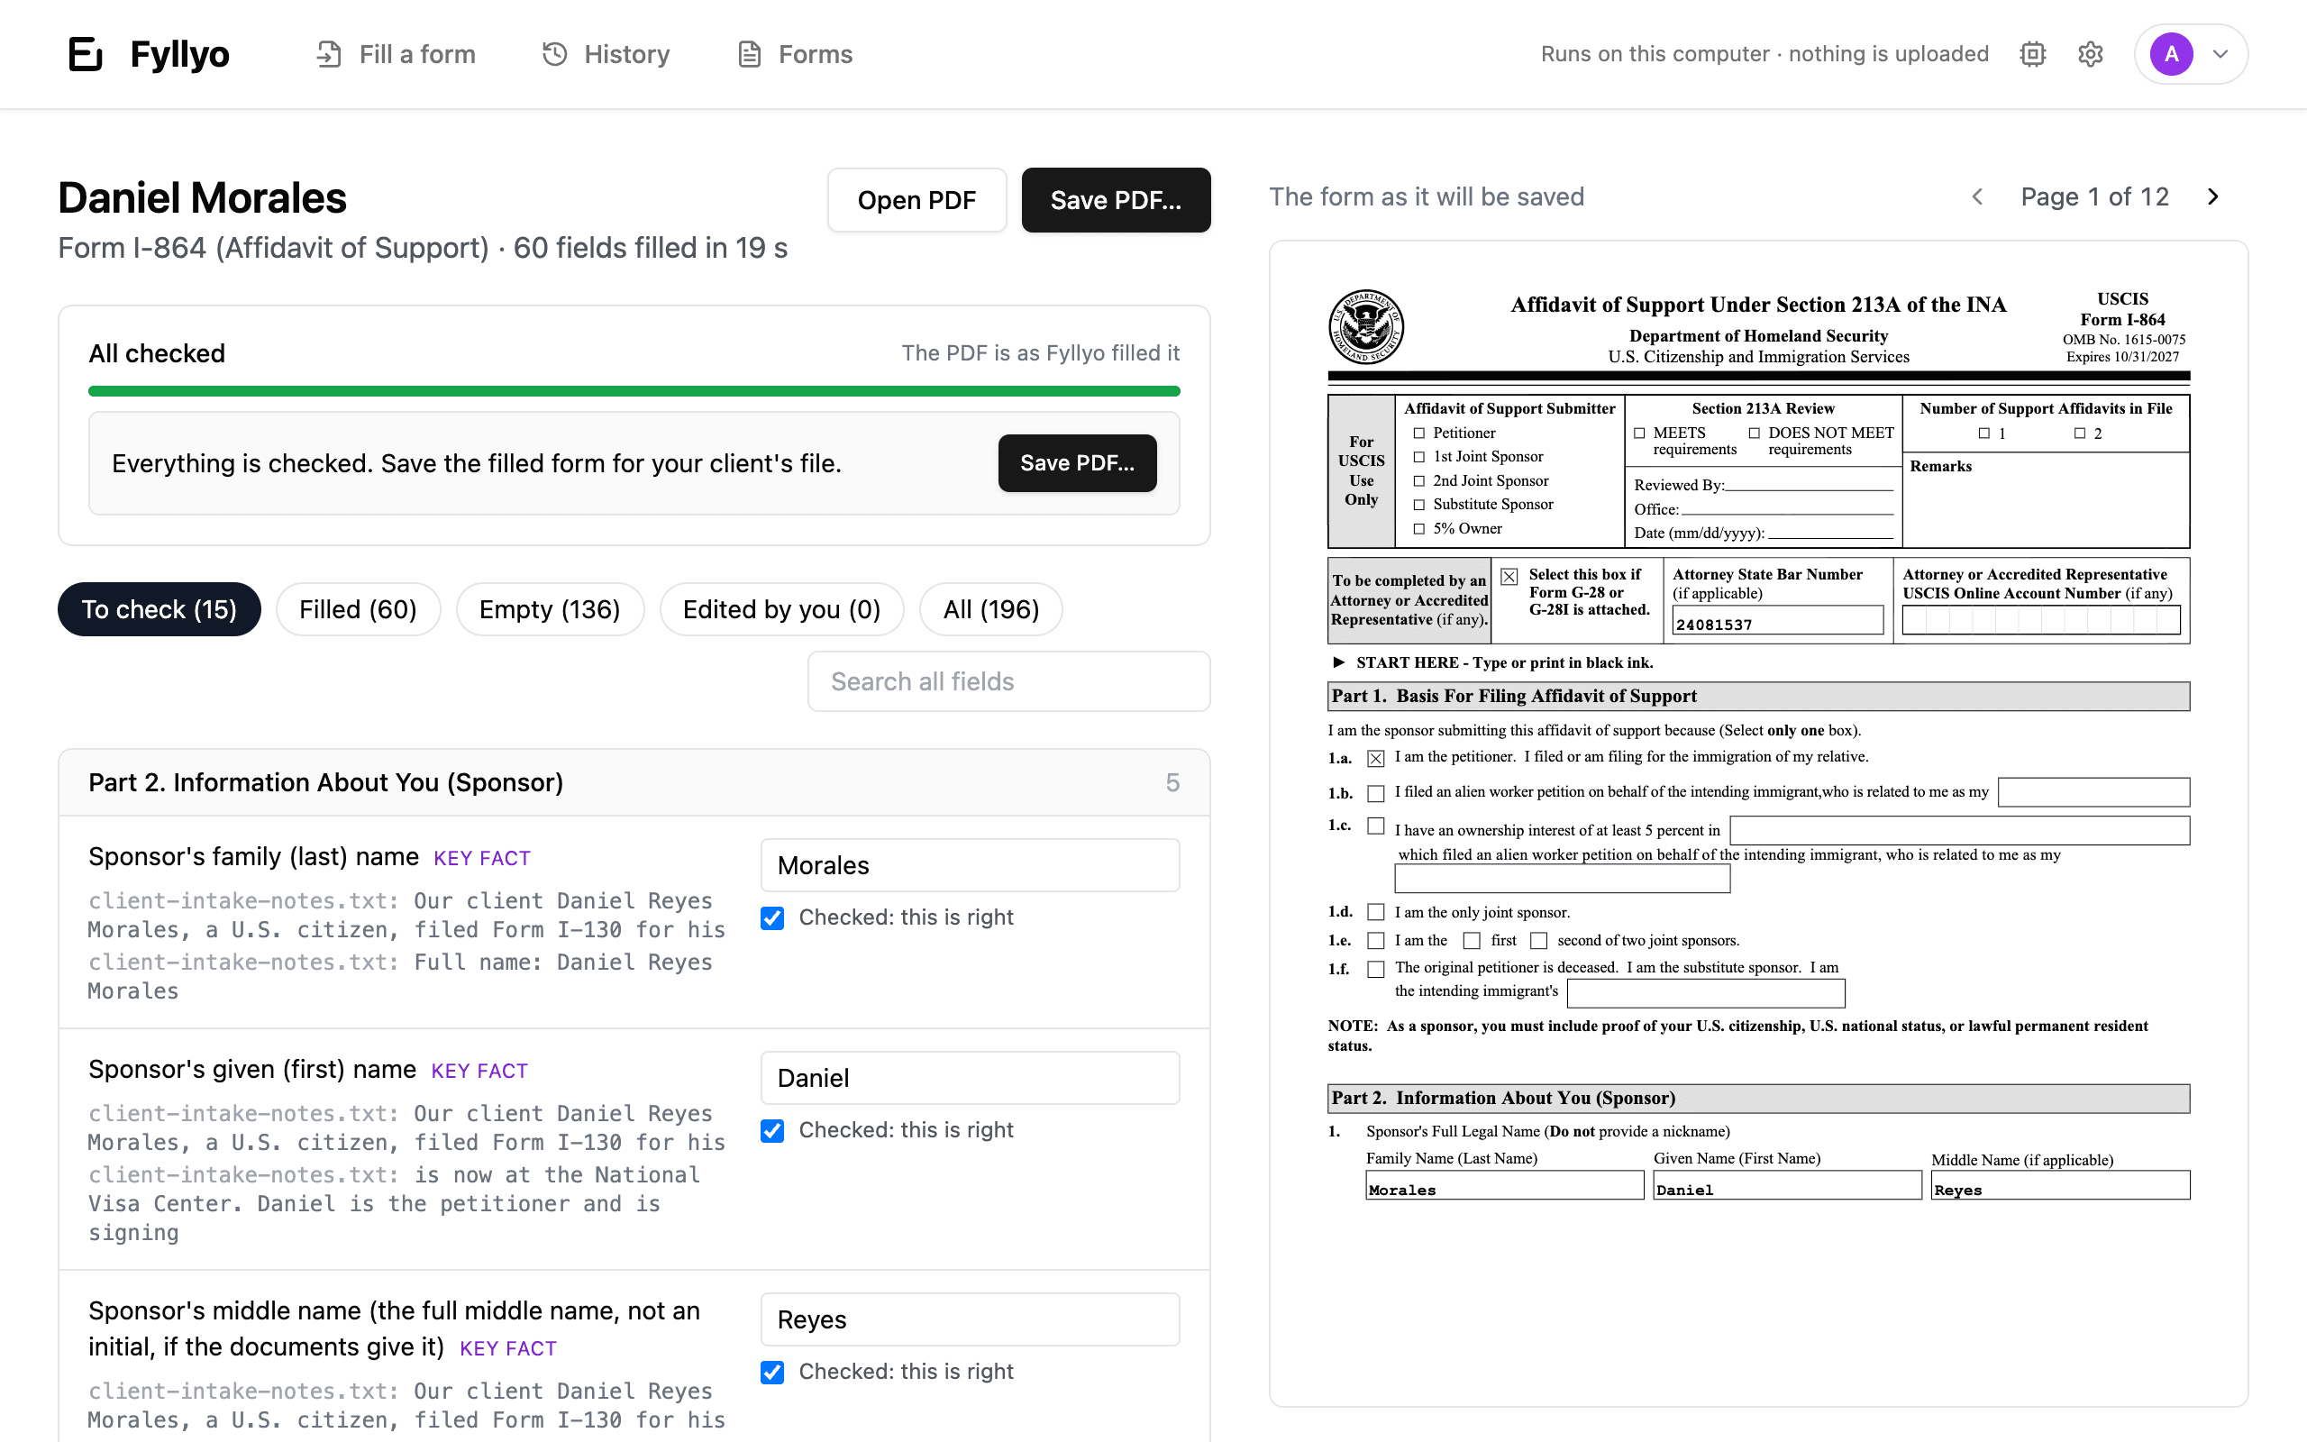Click the KEY FACT tag beside family name
Image resolution: width=2307 pixels, height=1442 pixels.
[482, 858]
